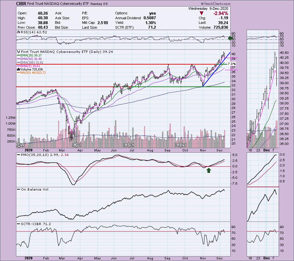Click the StockCharts.com copyright link

[x=216, y=4]
